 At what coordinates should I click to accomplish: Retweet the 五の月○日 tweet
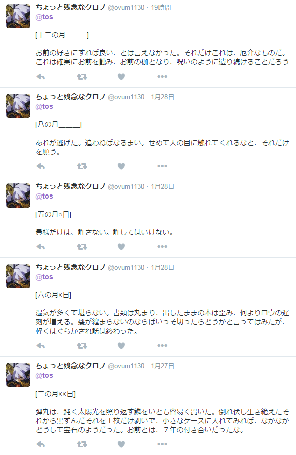click(x=82, y=247)
